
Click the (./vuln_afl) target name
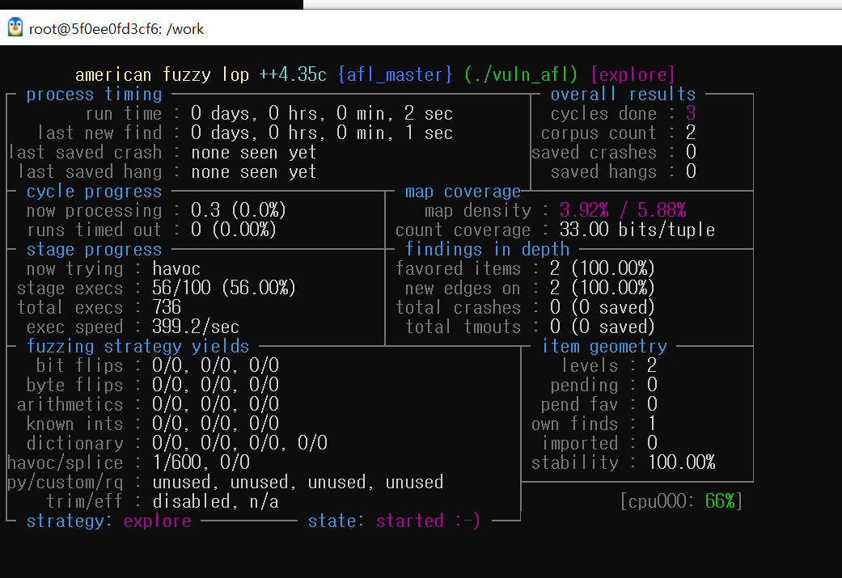pyautogui.click(x=521, y=74)
